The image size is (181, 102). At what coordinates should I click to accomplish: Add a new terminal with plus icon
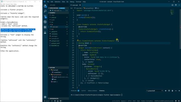(166, 91)
